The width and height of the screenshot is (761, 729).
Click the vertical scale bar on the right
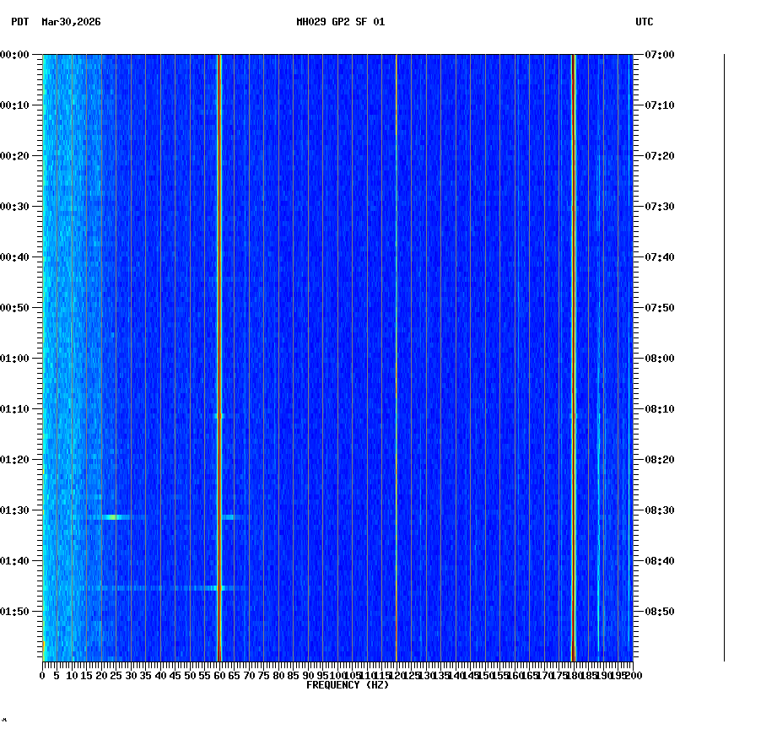click(721, 354)
